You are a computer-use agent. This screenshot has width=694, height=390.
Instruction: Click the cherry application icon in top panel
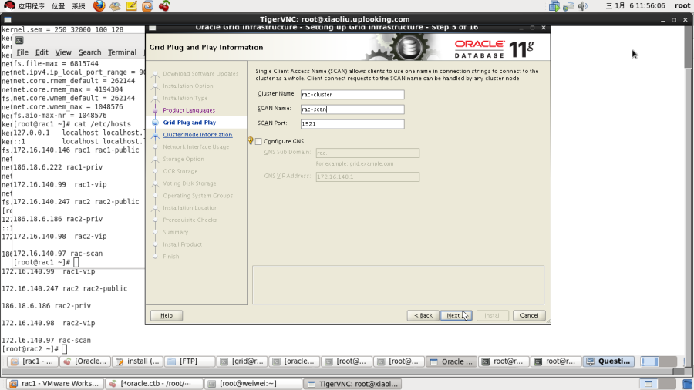[x=164, y=5]
